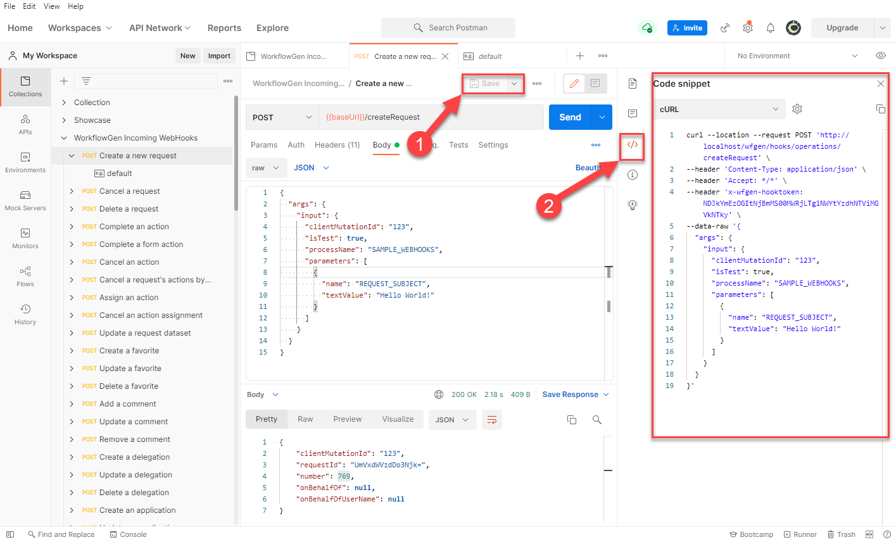The height and width of the screenshot is (542, 896).
Task: Click the Import button
Action: tap(219, 56)
